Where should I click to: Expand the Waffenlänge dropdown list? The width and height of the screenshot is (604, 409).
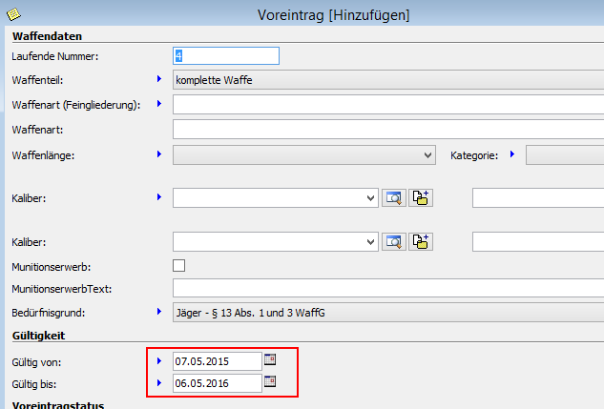(427, 154)
